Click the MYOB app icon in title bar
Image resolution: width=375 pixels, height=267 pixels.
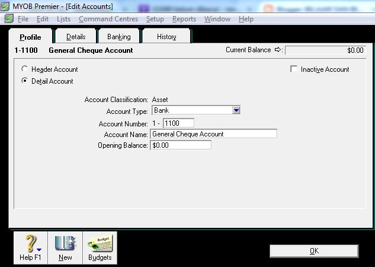(5, 7)
